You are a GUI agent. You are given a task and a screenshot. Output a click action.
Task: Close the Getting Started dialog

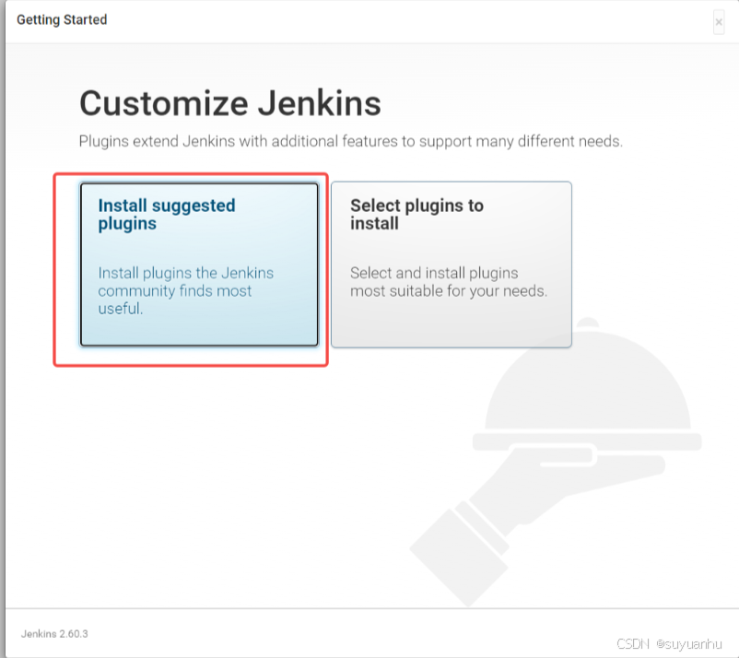tap(718, 22)
